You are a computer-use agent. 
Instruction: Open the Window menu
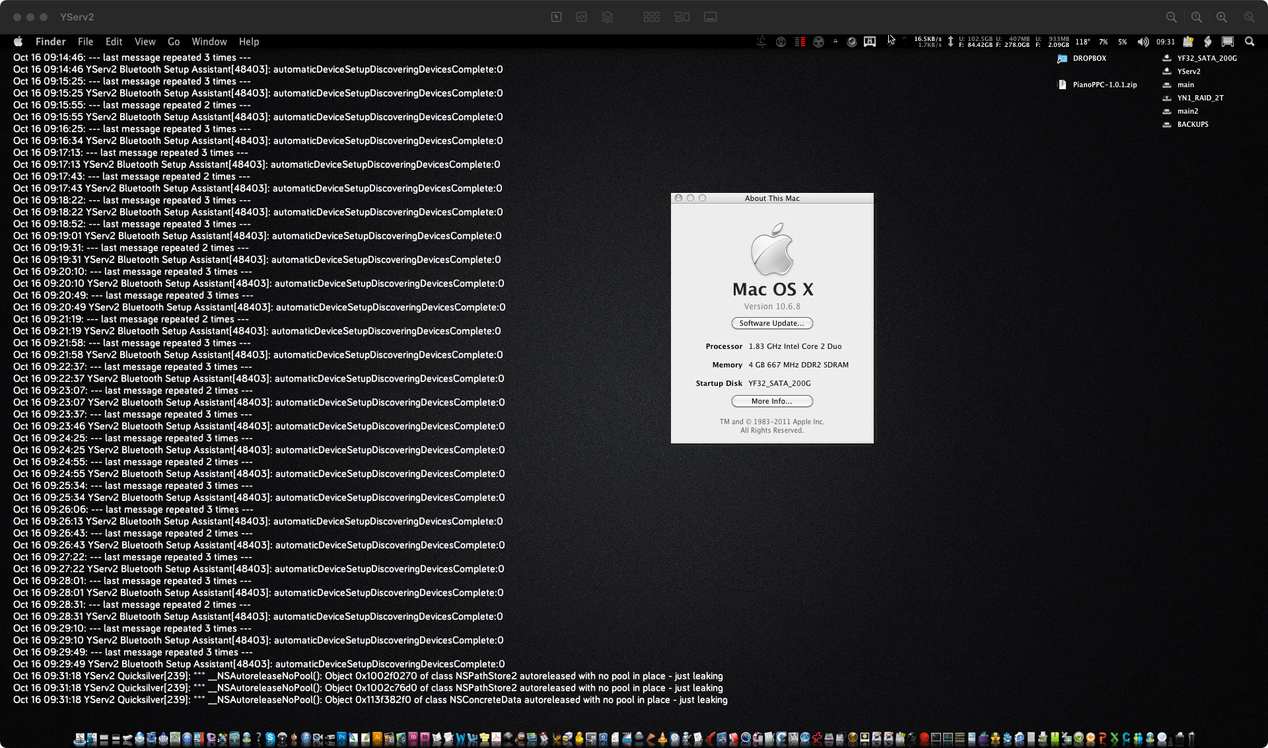coord(209,42)
